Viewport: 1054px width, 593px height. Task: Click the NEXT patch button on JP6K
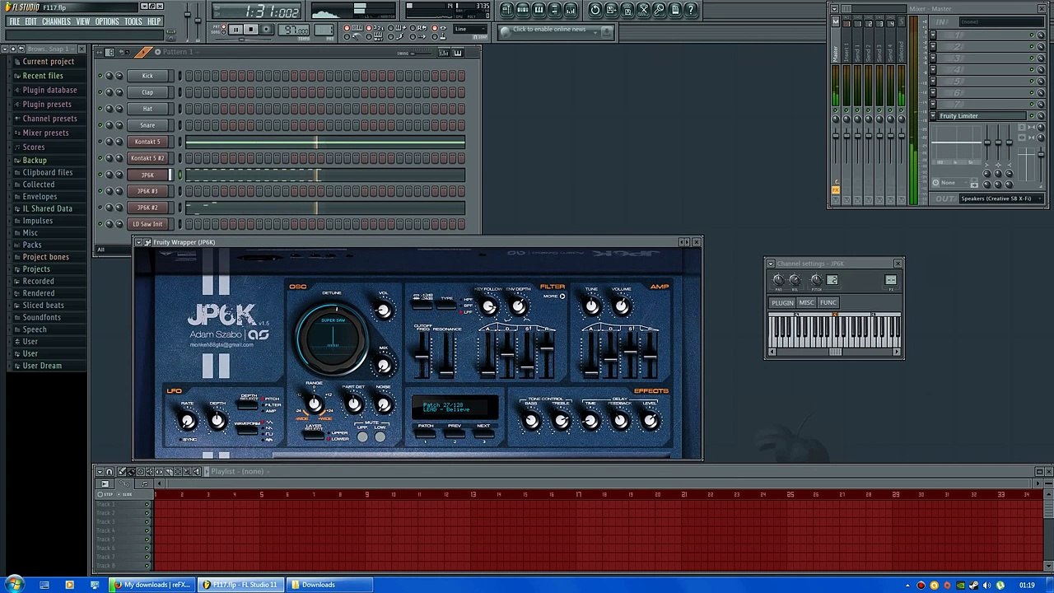coord(483,433)
